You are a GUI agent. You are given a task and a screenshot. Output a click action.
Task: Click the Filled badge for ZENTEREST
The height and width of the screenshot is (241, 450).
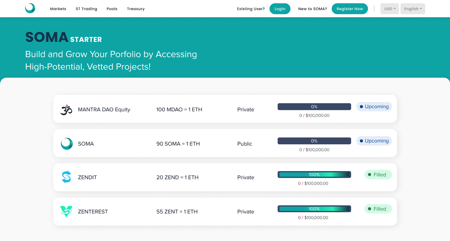coord(378,209)
